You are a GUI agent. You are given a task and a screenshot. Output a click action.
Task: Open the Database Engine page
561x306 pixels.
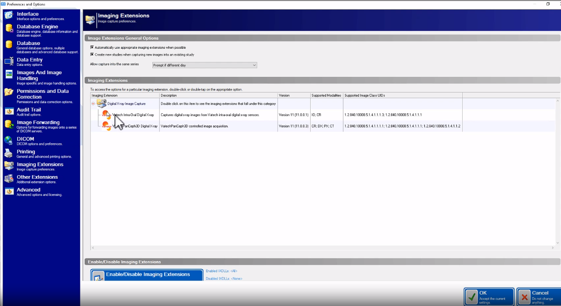pos(40,29)
